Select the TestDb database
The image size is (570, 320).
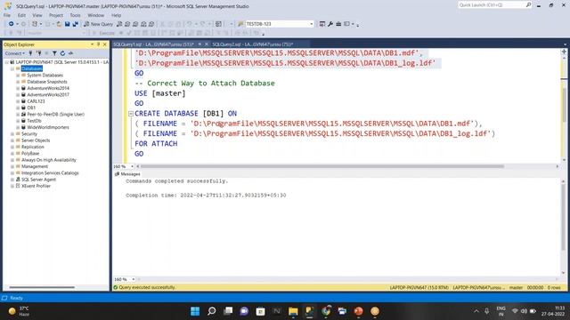pyautogui.click(x=34, y=121)
